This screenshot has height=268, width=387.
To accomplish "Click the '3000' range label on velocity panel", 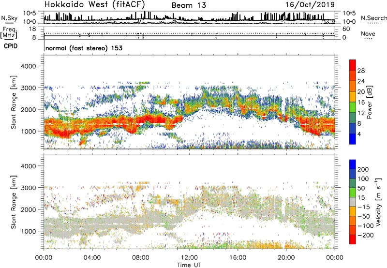I will coord(28,188).
